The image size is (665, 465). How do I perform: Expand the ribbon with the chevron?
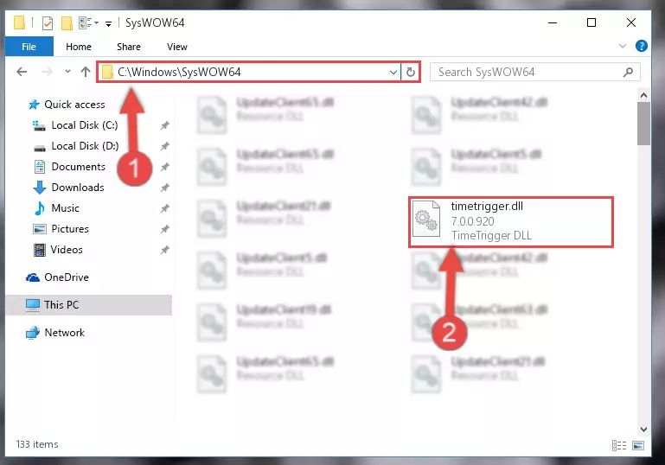coord(622,46)
